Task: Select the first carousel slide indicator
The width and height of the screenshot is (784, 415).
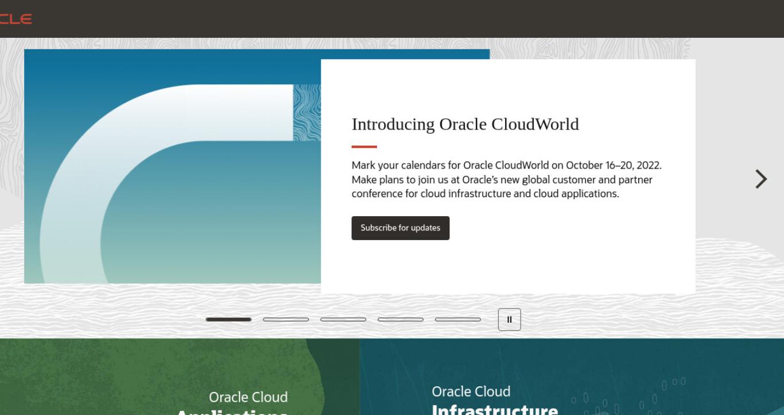Action: 228,319
